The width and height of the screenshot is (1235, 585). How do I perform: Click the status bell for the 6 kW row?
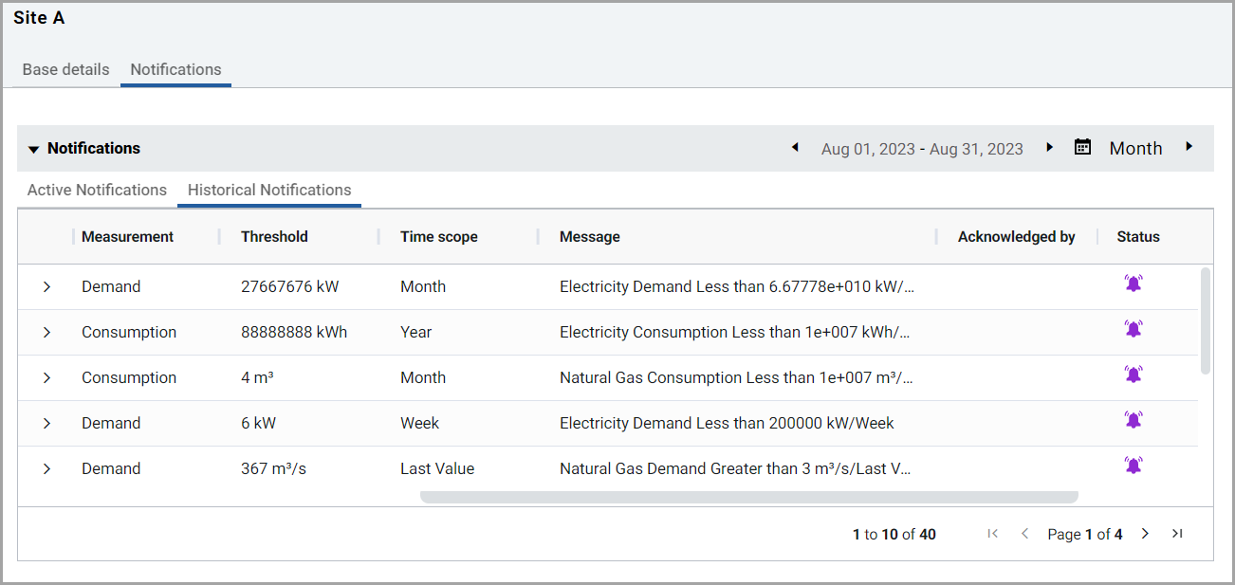click(x=1133, y=420)
